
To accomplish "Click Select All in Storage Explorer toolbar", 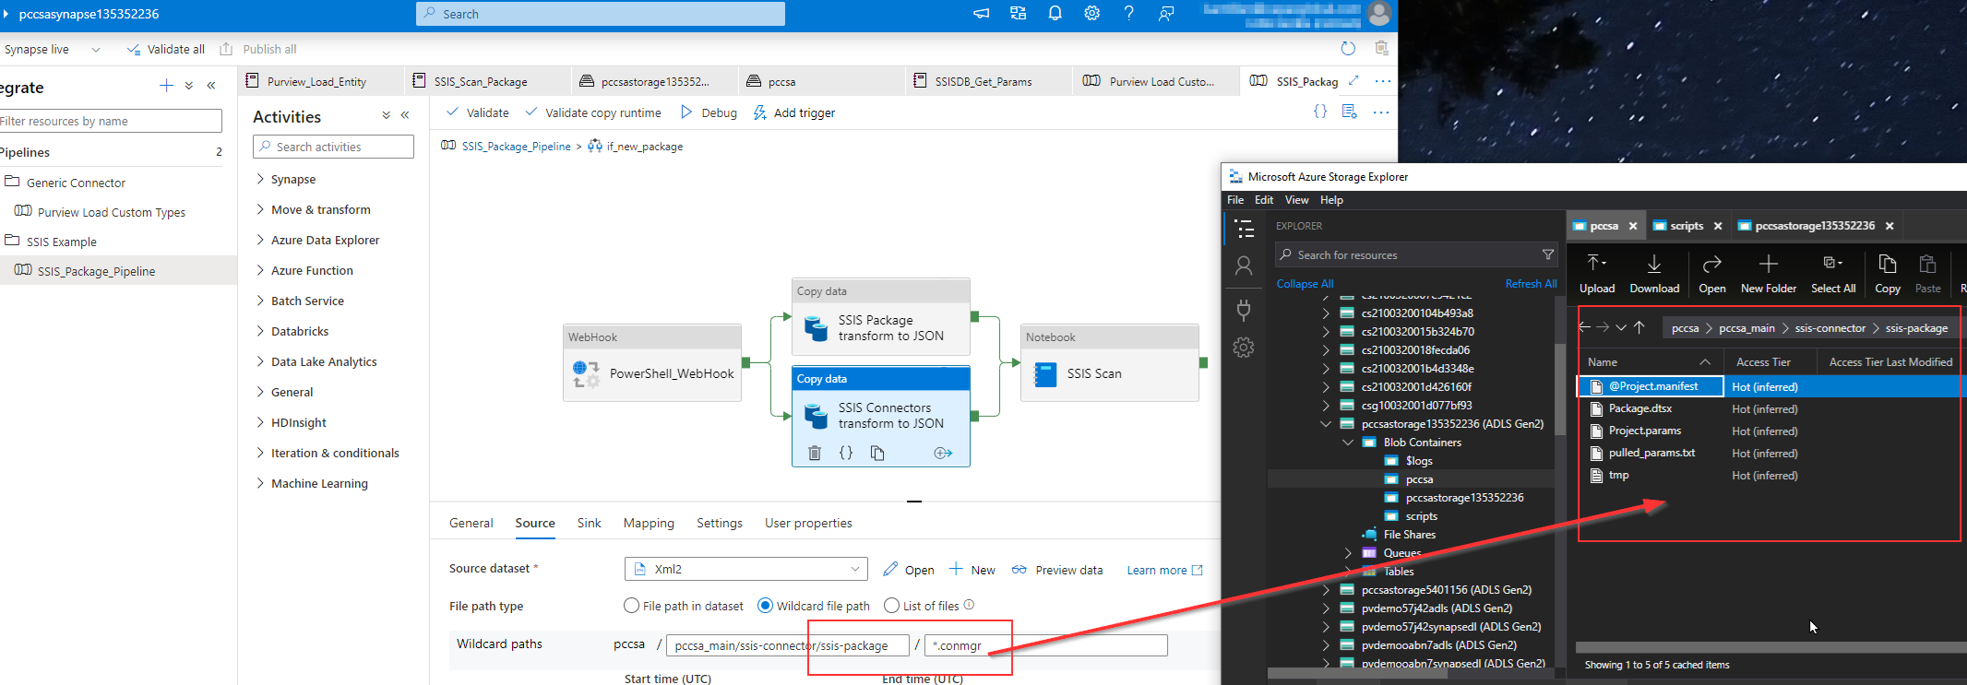I will click(x=1833, y=275).
